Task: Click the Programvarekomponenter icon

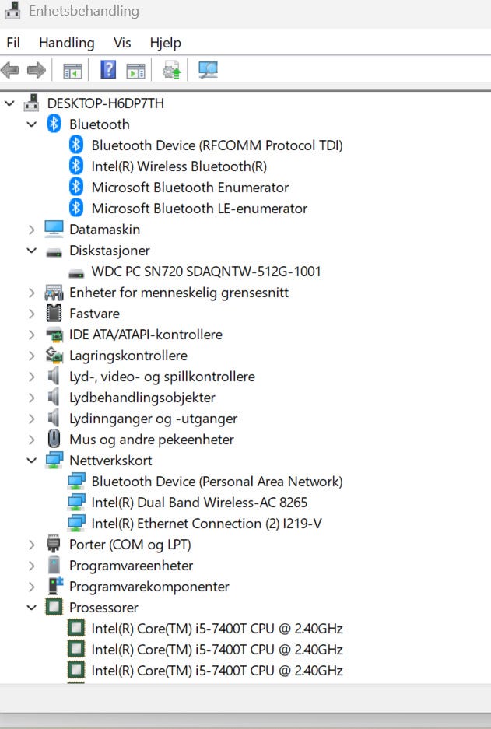Action: tap(55, 585)
